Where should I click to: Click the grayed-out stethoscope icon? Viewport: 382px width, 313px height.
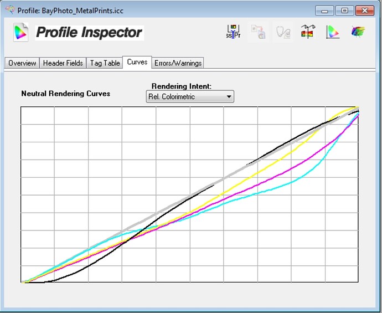point(283,32)
